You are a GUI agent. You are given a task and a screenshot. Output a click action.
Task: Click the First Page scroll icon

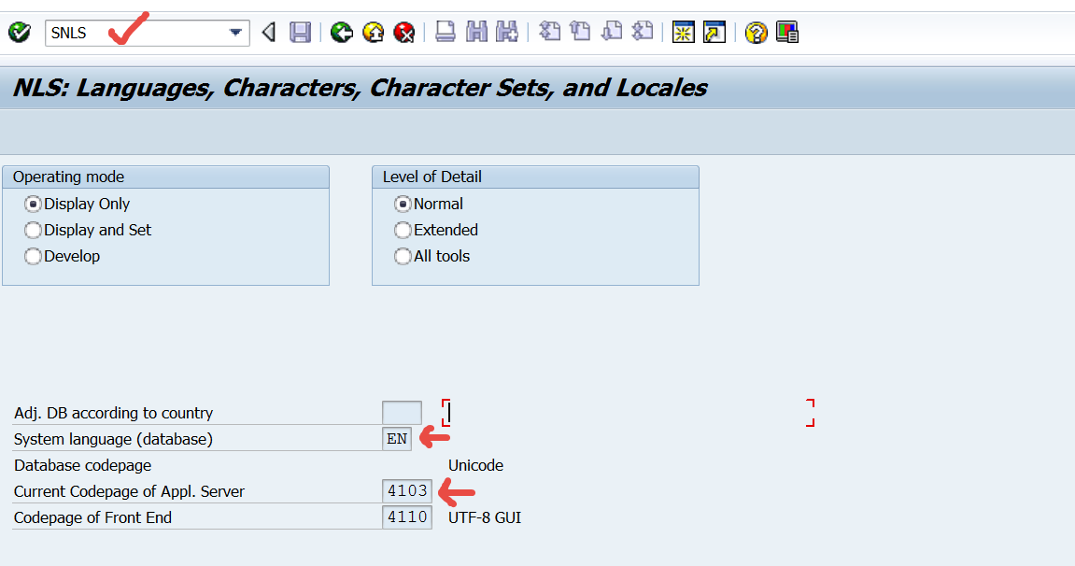pyautogui.click(x=550, y=31)
